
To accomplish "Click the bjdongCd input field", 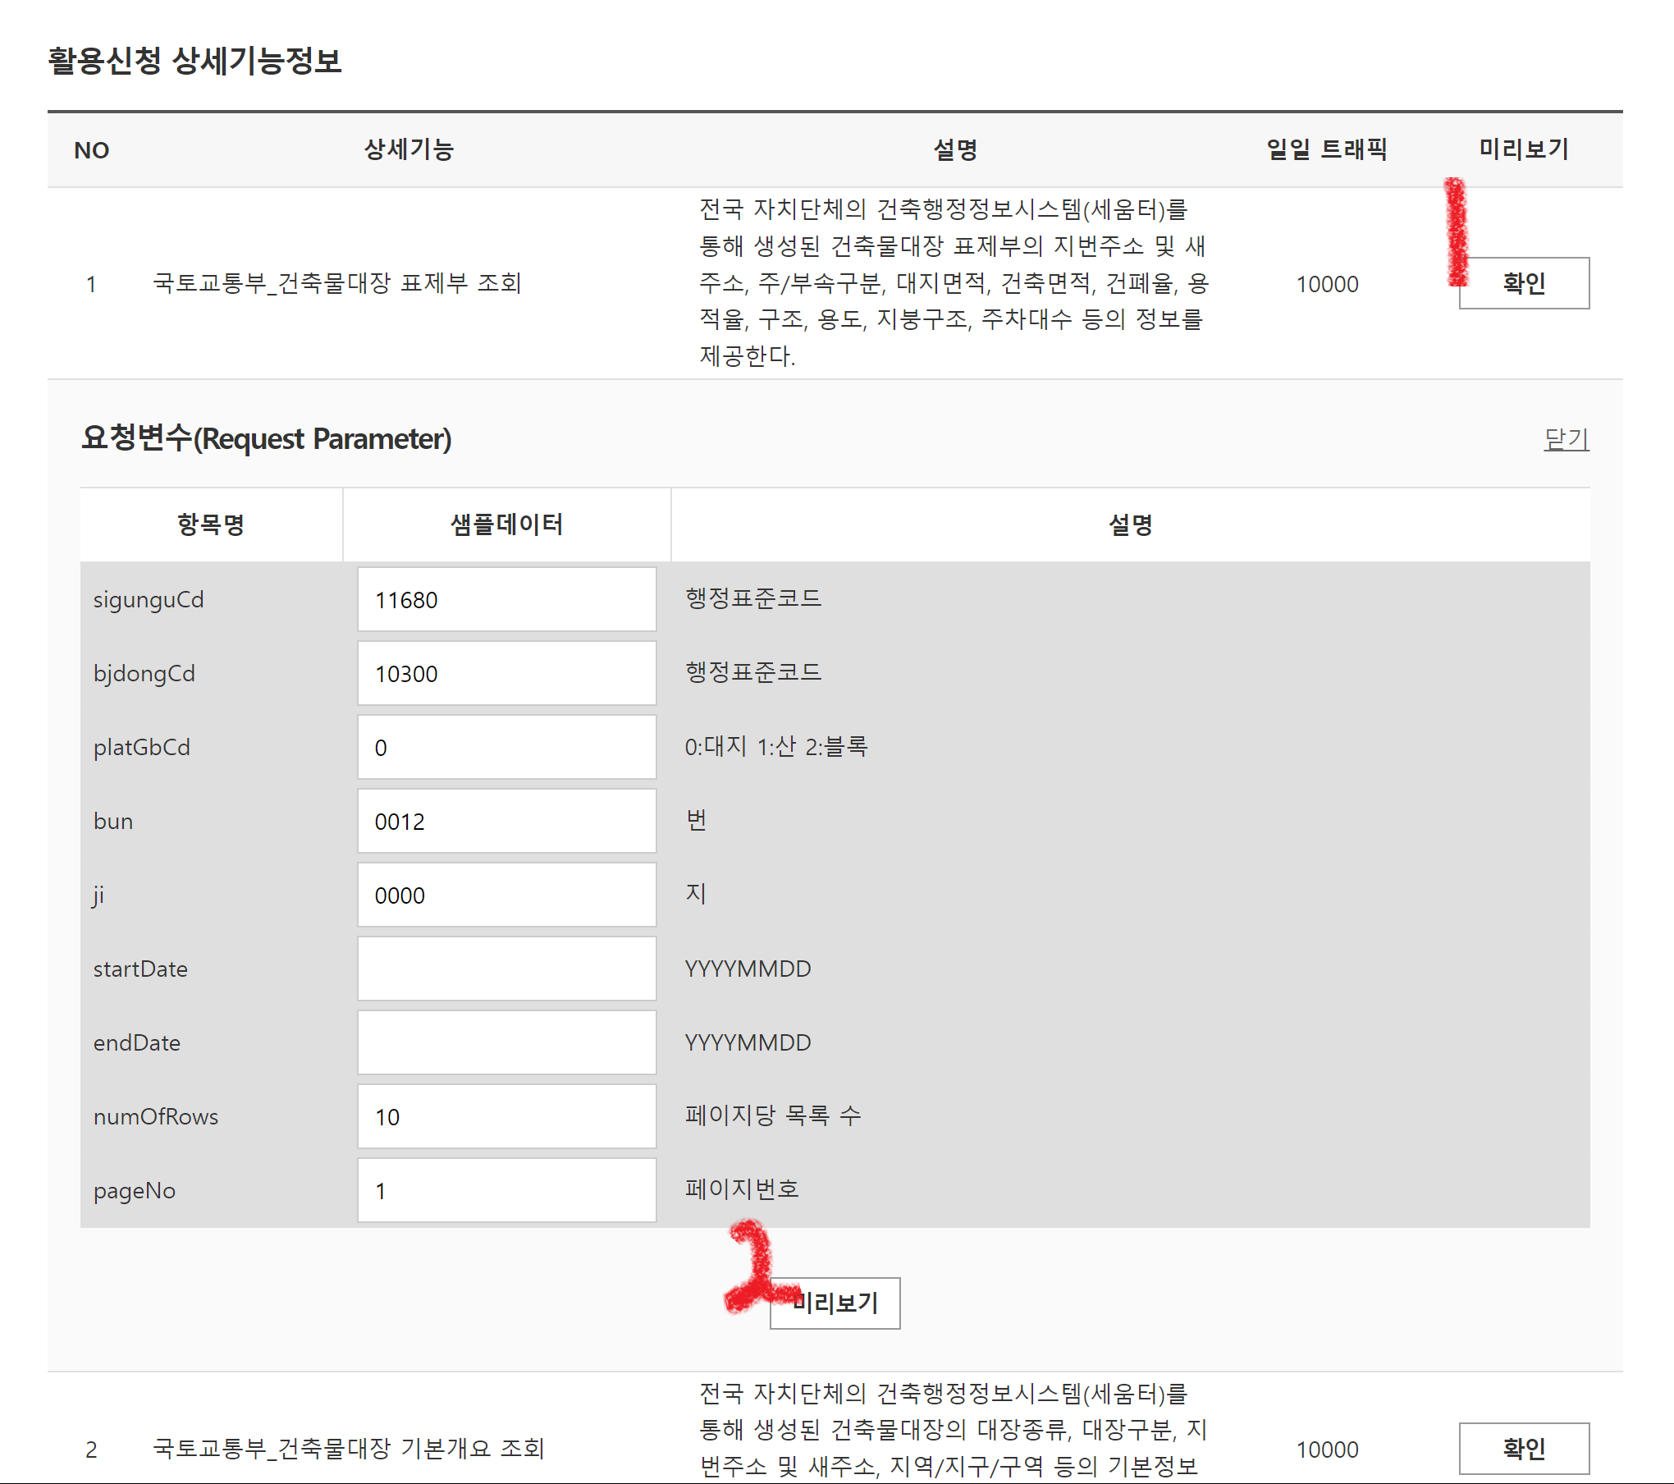I will click(x=506, y=674).
